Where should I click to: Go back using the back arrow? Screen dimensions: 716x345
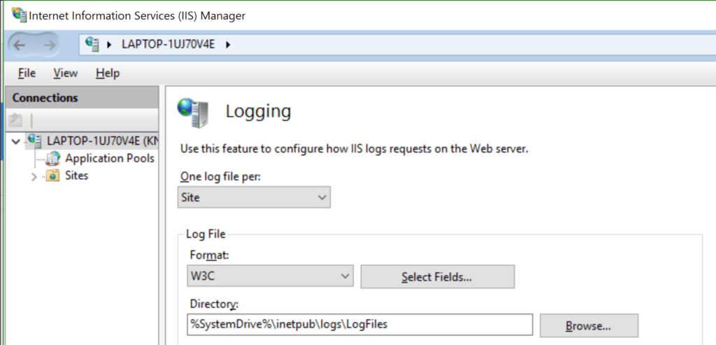pyautogui.click(x=20, y=45)
